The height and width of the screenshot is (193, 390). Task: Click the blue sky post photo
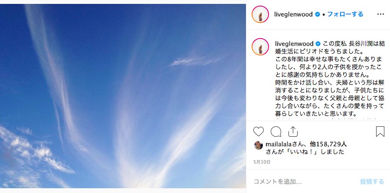[123, 96]
